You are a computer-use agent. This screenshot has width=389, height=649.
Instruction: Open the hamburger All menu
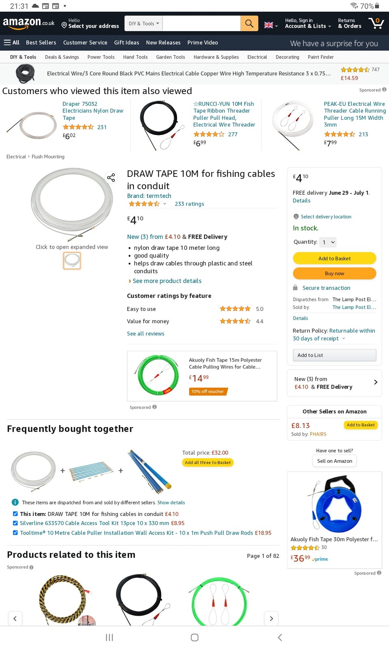pyautogui.click(x=11, y=43)
